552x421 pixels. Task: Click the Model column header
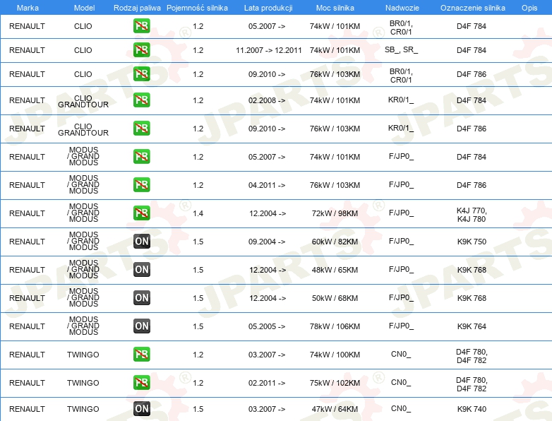pos(84,8)
